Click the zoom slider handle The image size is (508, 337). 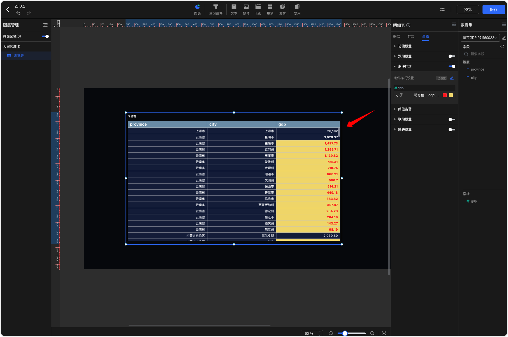[345, 333]
